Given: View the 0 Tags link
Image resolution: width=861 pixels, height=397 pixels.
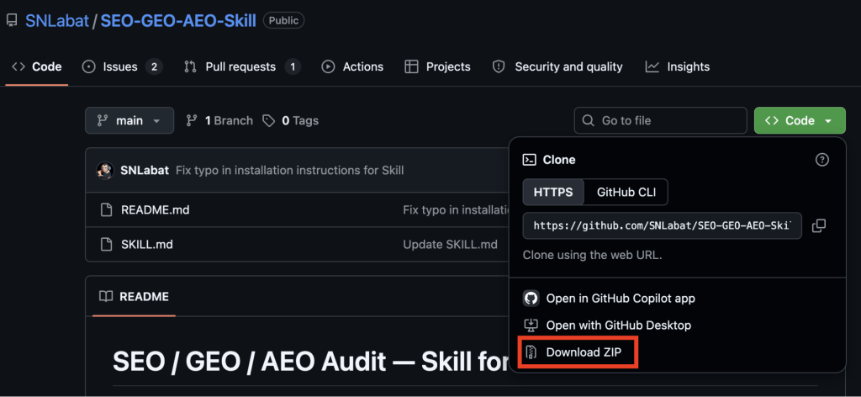Looking at the screenshot, I should click(290, 121).
